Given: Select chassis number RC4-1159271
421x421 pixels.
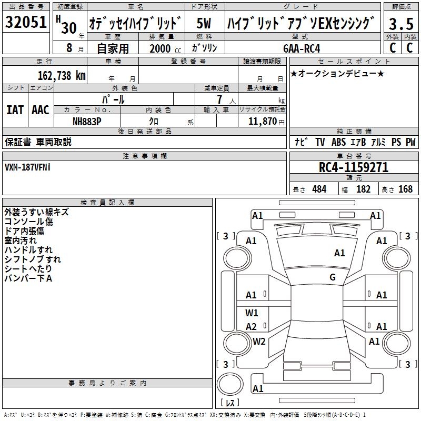Looking at the screenshot, I should point(354,167).
